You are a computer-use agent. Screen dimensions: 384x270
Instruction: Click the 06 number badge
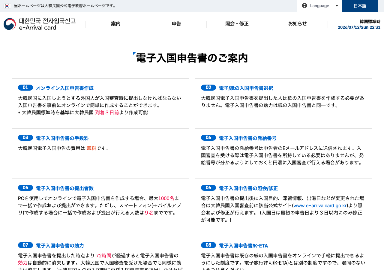pyautogui.click(x=208, y=188)
